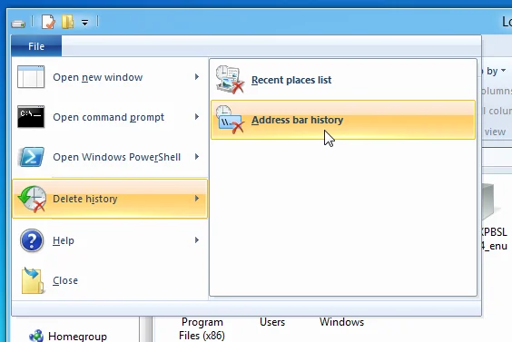The image size is (512, 342).
Task: Expand Open new window submenu arrow
Action: coord(197,77)
